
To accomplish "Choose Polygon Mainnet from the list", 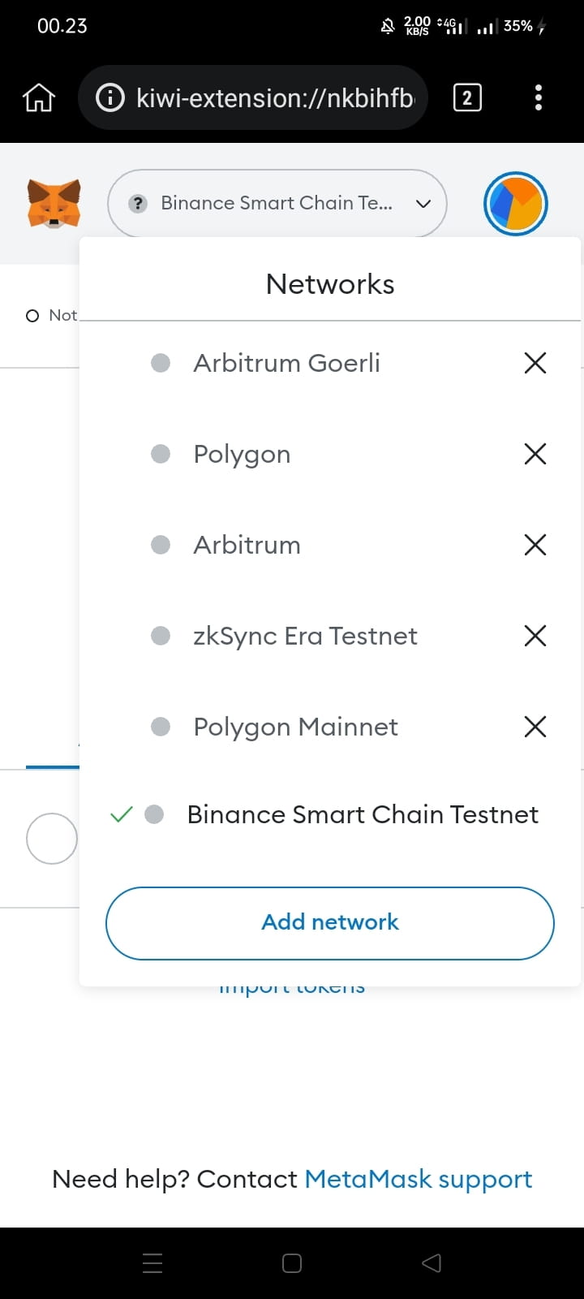I will pos(295,727).
